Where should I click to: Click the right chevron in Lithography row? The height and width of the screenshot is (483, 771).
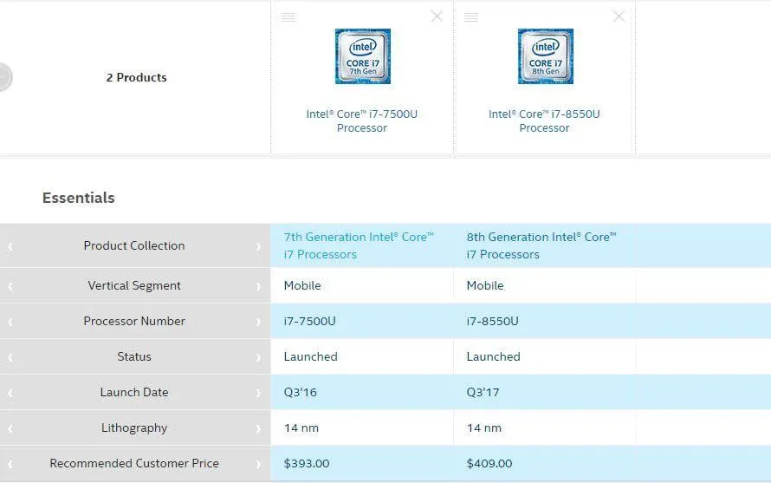pos(258,428)
